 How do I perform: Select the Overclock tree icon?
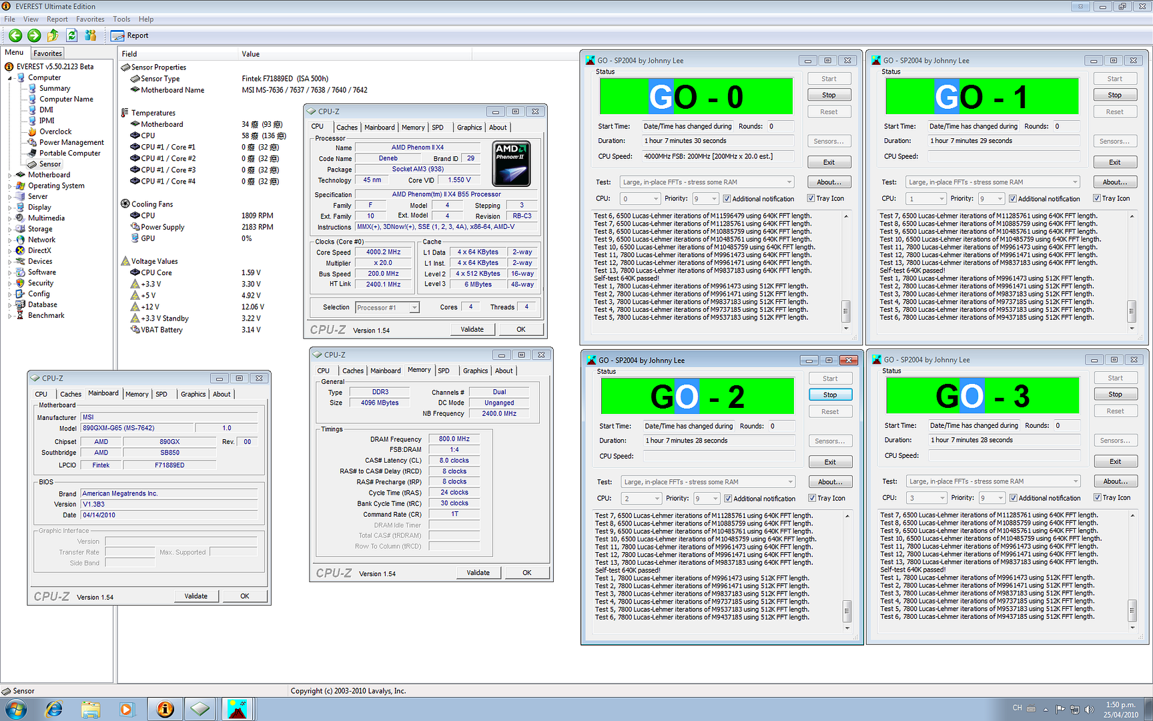click(x=32, y=132)
